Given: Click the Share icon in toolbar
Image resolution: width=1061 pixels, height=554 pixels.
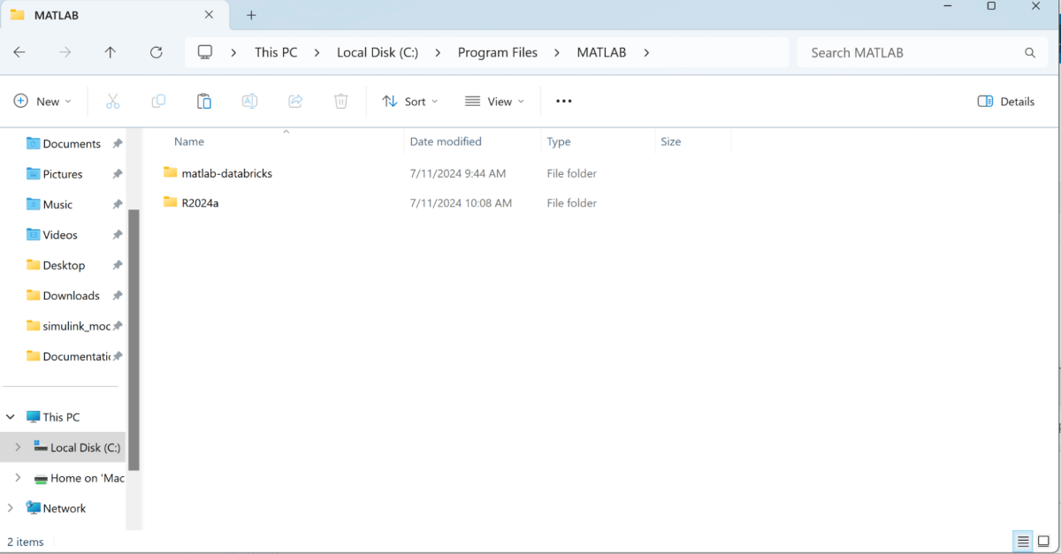Looking at the screenshot, I should [x=296, y=102].
